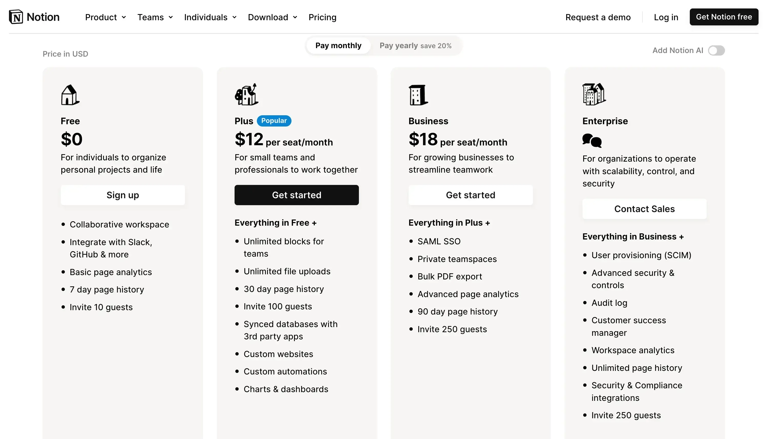Click Contact Sales for Enterprise
Image resolution: width=767 pixels, height=439 pixels.
coord(644,209)
